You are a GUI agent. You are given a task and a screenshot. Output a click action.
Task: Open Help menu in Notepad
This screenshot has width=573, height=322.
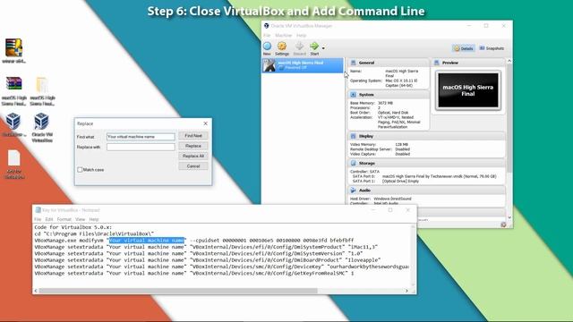tap(94, 219)
